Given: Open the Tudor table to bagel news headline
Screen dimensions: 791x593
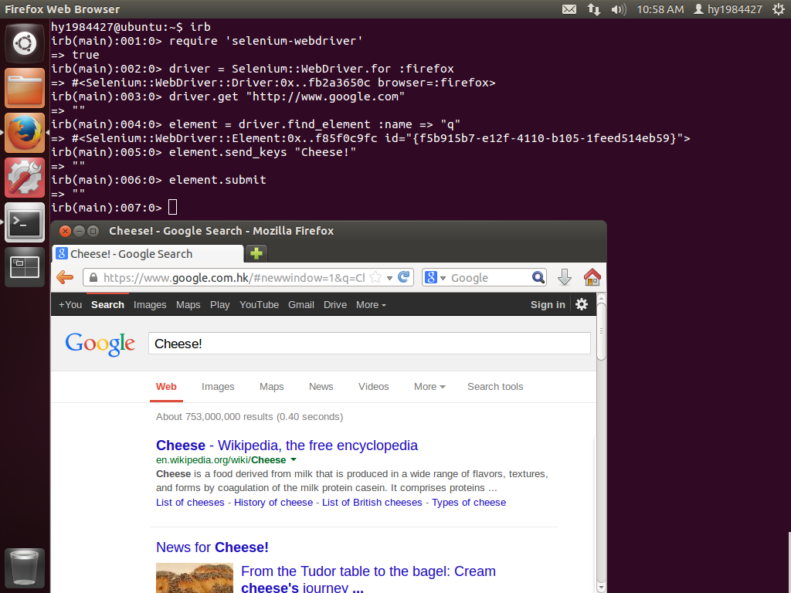Looking at the screenshot, I should [x=368, y=579].
